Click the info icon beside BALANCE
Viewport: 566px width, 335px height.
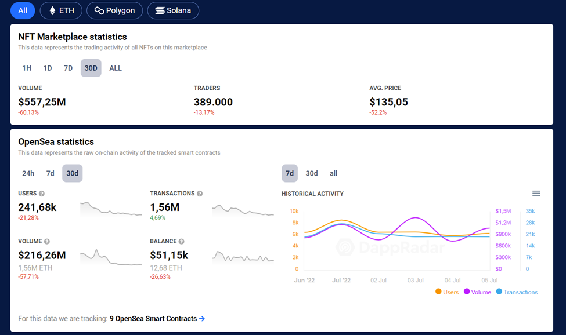[182, 241]
